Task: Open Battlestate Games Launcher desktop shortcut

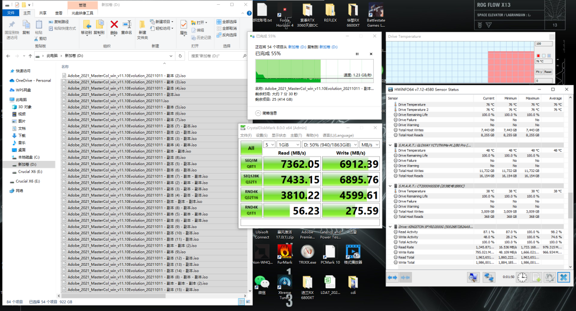Action: 375,15
